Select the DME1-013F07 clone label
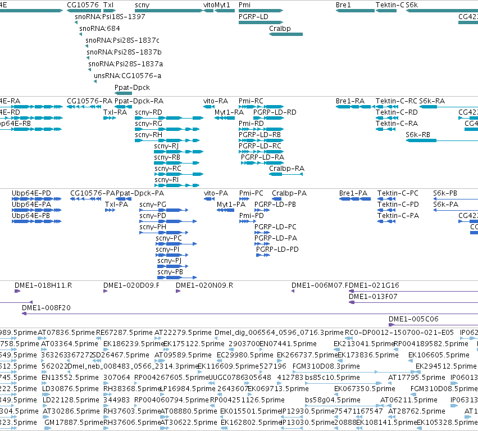This screenshot has width=478, height=431. coord(373,297)
